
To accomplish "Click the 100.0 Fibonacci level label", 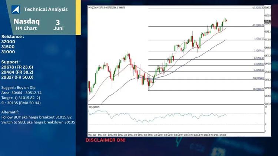I will click(258, 89).
